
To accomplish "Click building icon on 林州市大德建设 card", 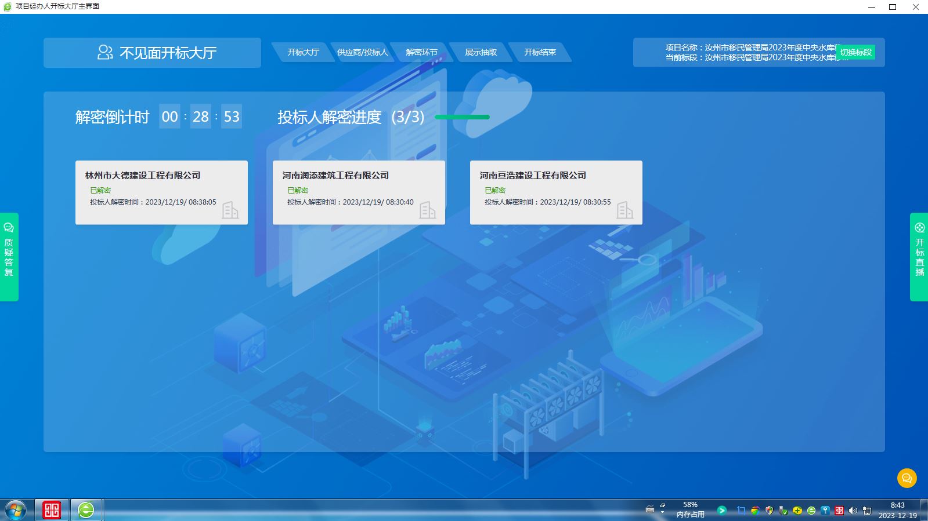I will pyautogui.click(x=230, y=210).
